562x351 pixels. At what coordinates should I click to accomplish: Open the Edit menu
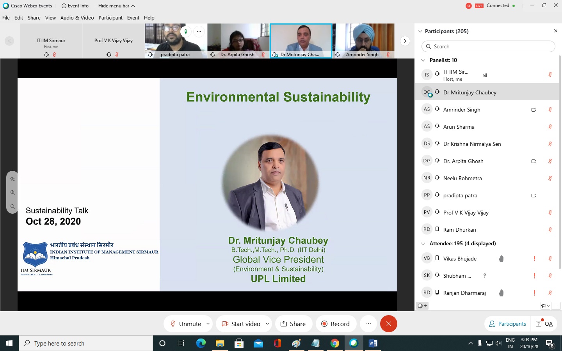[19, 18]
